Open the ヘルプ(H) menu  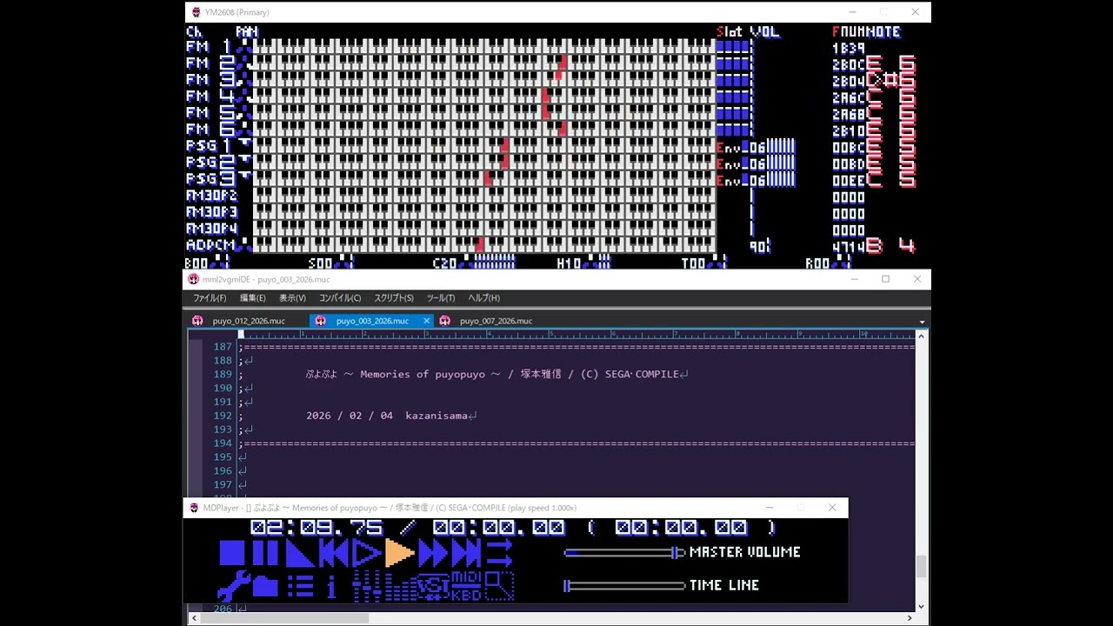(483, 298)
